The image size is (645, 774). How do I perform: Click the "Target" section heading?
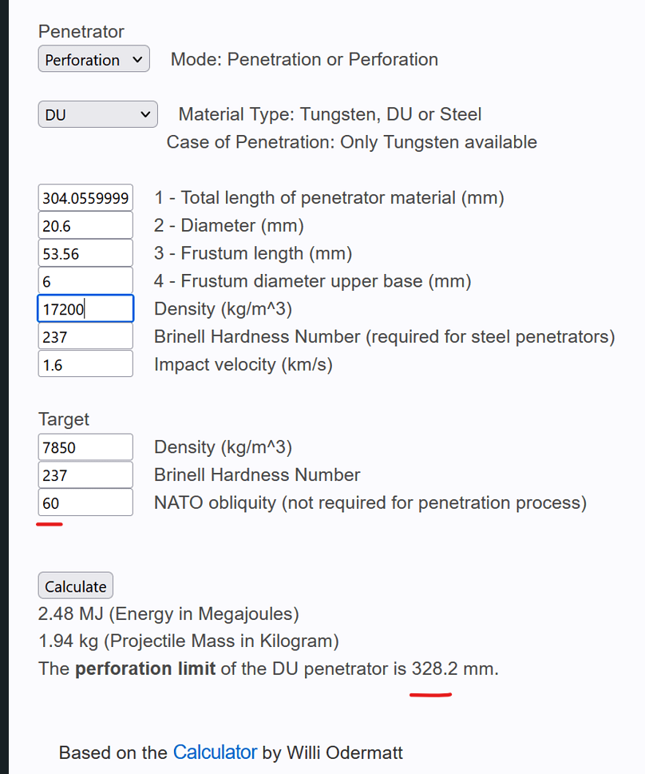tap(64, 419)
